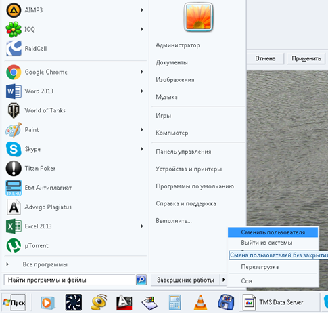Open Google Chrome from Start menu
328x313 pixels.
[75, 72]
